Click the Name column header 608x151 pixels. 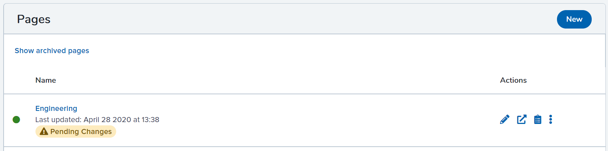click(46, 80)
